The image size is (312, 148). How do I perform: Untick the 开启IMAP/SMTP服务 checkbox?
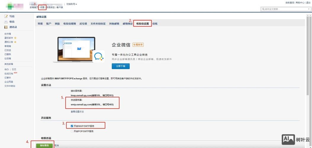(x=72, y=126)
